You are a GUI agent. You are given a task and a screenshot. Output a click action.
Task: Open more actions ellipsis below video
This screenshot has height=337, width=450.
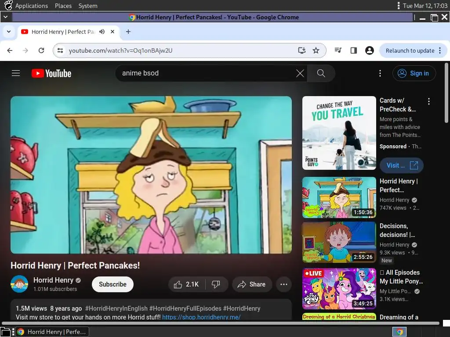pos(284,284)
